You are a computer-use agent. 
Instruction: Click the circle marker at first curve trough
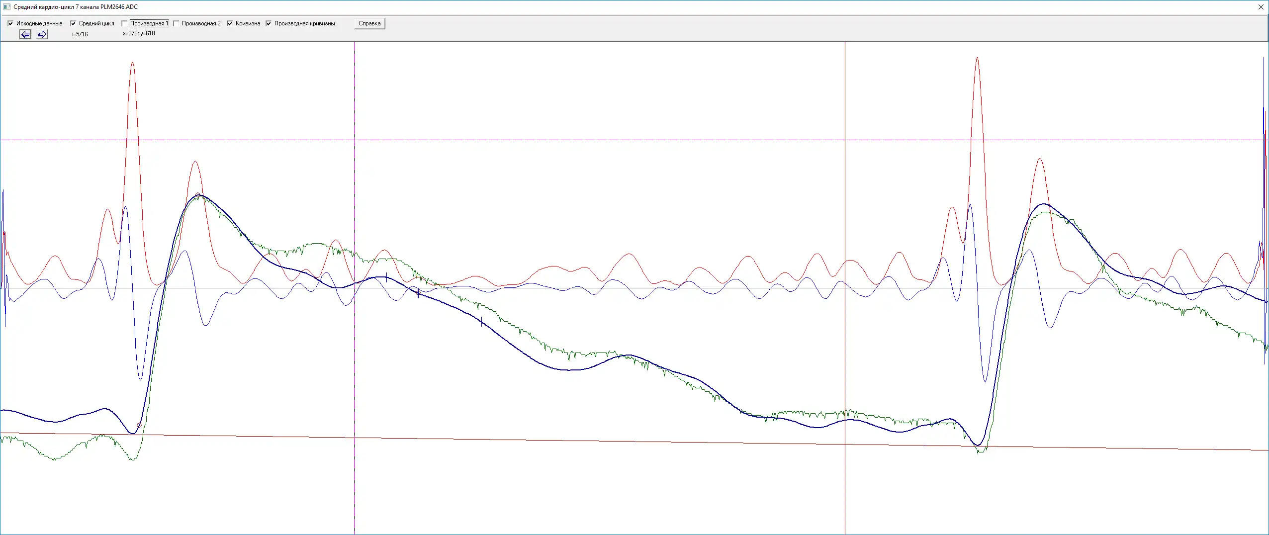pyautogui.click(x=139, y=425)
